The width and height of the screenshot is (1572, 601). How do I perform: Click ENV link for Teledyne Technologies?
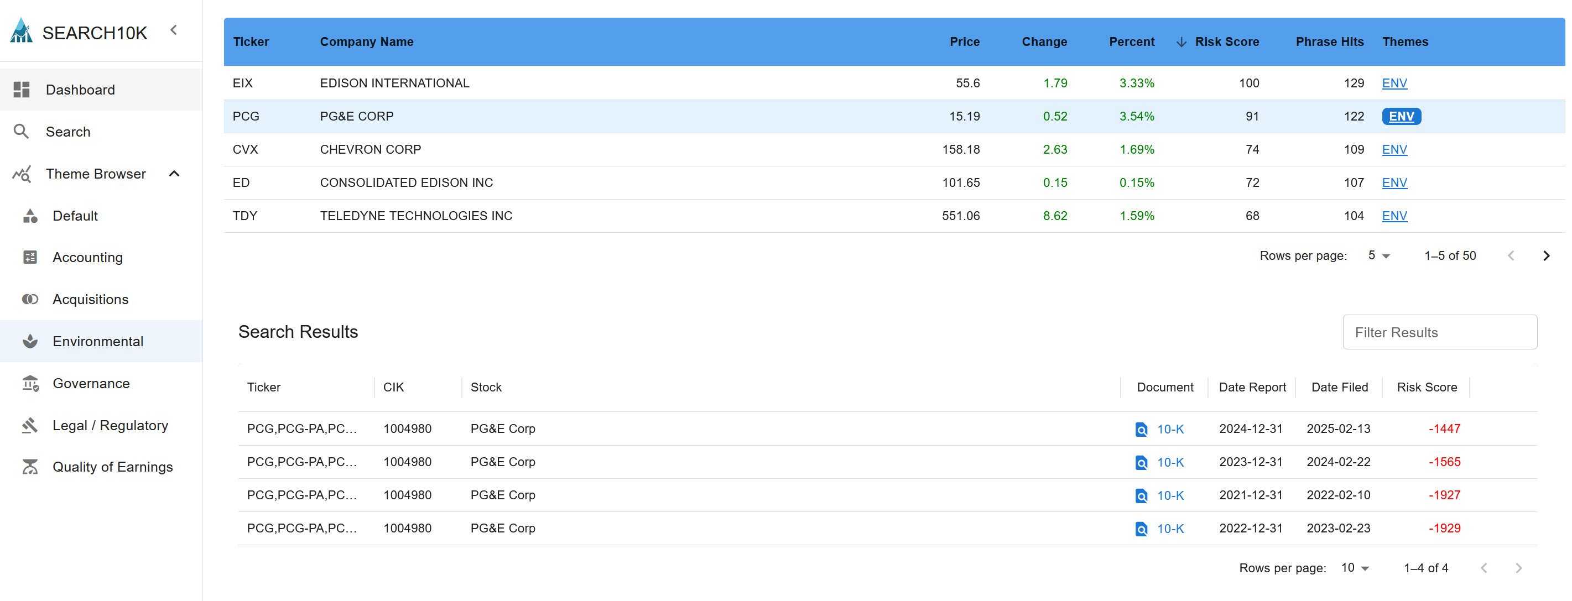tap(1394, 216)
